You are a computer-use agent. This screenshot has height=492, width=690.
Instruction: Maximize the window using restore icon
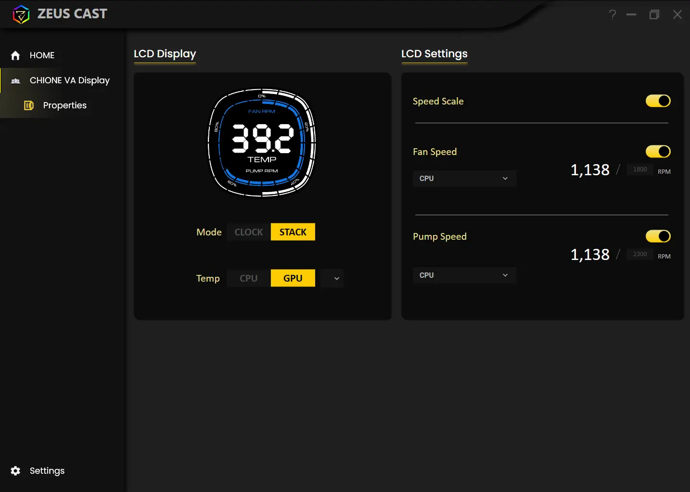[654, 14]
